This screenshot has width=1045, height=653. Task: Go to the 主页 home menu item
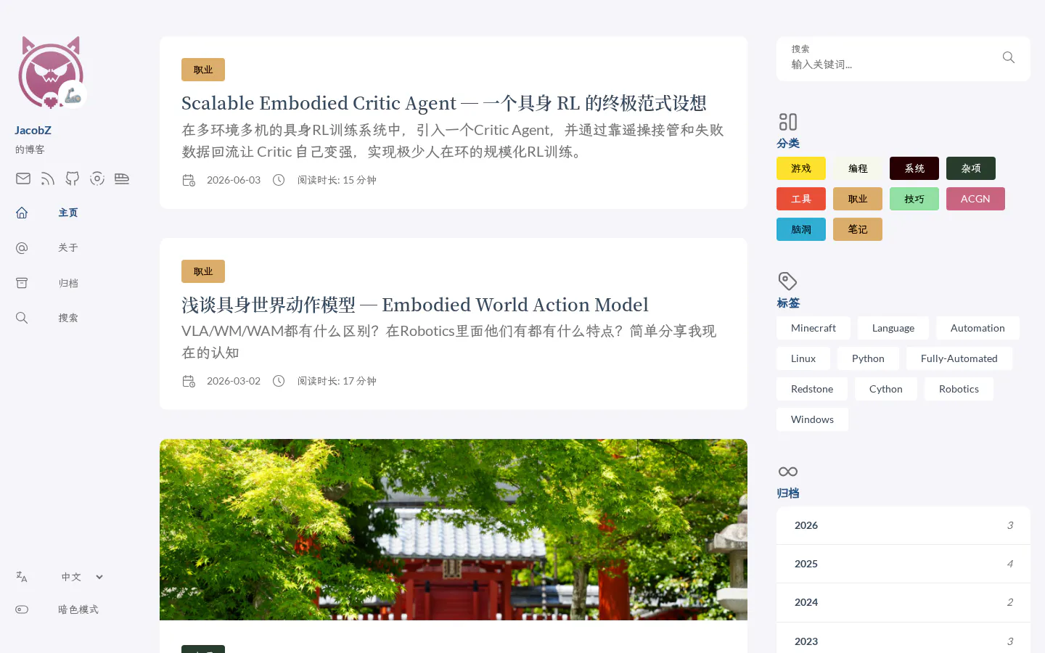pos(47,213)
